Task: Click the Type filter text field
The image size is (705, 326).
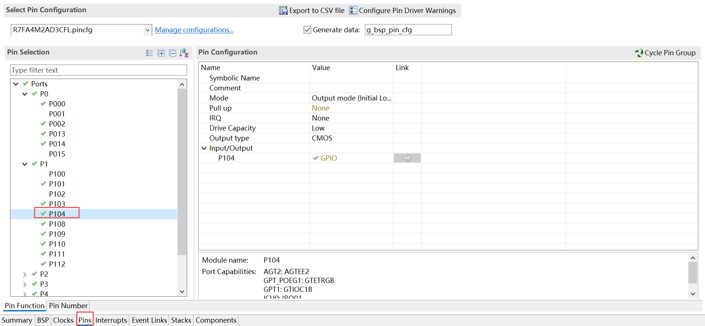Action: [98, 70]
